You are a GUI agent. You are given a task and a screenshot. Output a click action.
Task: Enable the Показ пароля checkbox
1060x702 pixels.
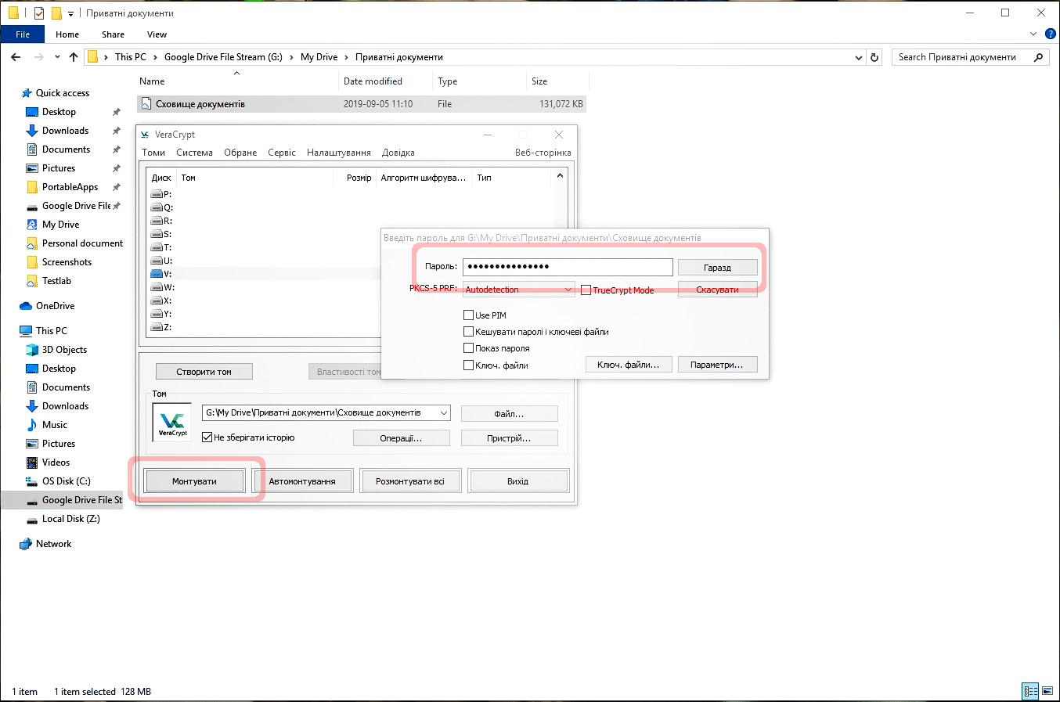(x=468, y=348)
